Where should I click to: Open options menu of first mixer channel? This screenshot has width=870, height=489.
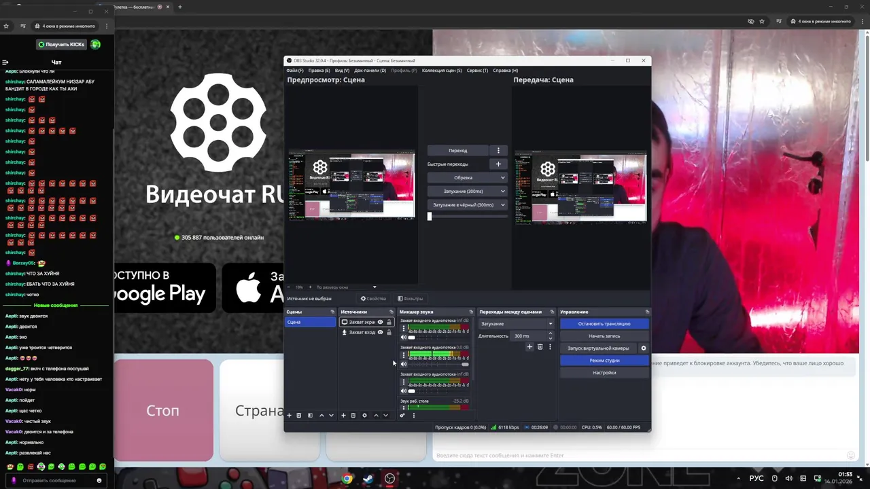tap(403, 328)
